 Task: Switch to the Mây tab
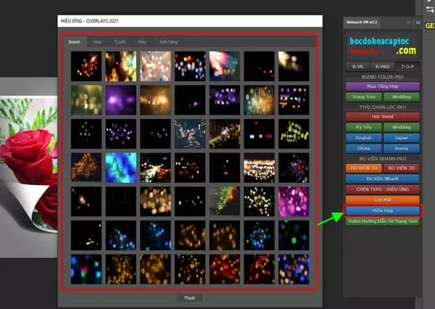[142, 42]
